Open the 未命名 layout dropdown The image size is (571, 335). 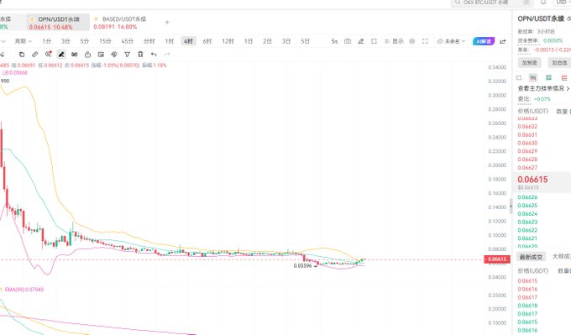pos(451,41)
